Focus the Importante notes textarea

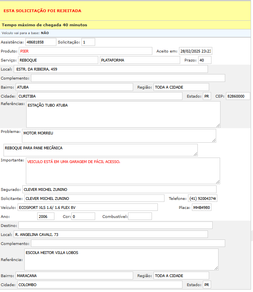click(123, 170)
